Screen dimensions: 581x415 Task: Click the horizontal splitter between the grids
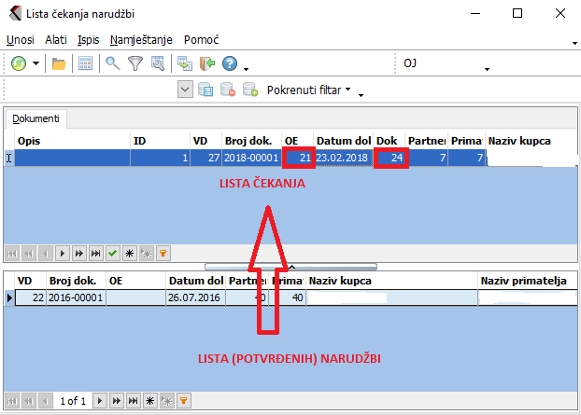coord(290,266)
